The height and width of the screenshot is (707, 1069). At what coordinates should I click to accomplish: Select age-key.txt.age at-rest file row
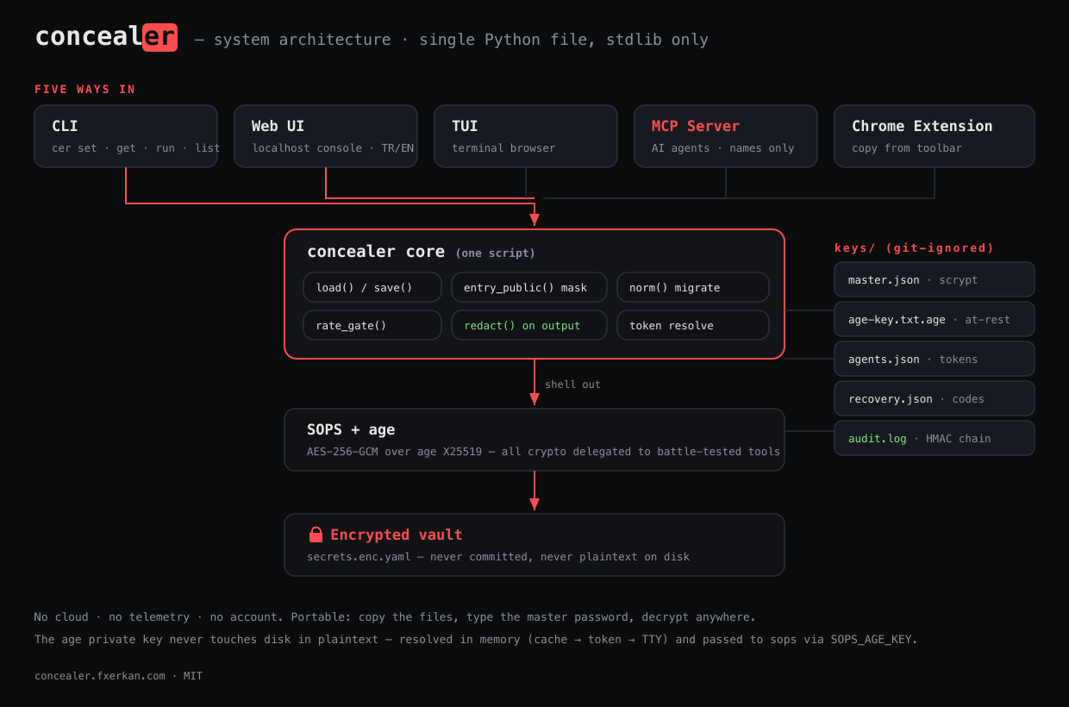tap(935, 319)
